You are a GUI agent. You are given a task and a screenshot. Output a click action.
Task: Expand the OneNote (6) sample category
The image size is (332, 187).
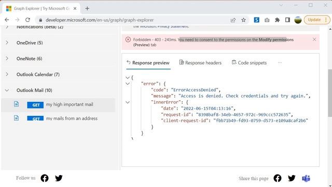pos(7,59)
